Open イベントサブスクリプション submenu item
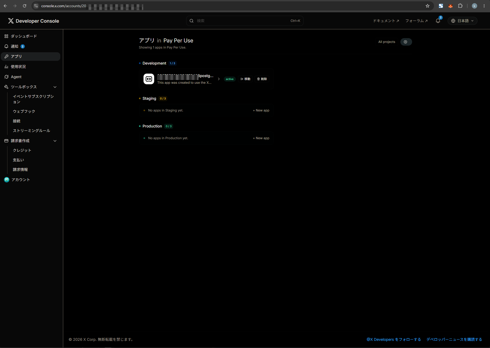The width and height of the screenshot is (490, 348). pos(34,99)
